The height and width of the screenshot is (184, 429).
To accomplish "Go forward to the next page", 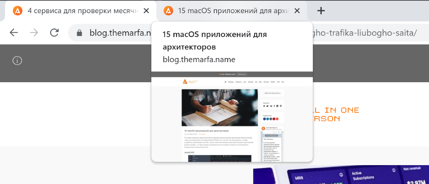I will pos(34,33).
